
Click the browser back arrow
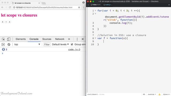2,7
